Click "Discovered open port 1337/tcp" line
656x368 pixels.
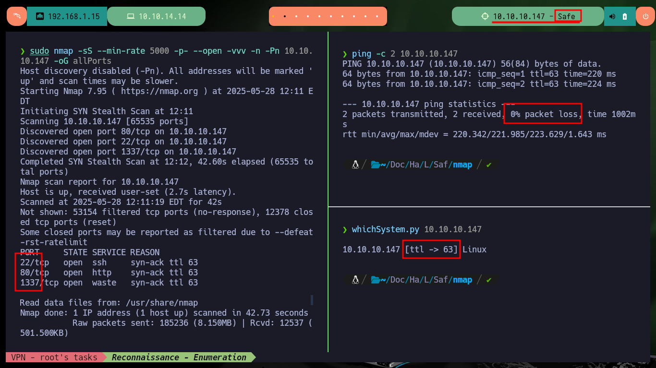[x=128, y=152]
